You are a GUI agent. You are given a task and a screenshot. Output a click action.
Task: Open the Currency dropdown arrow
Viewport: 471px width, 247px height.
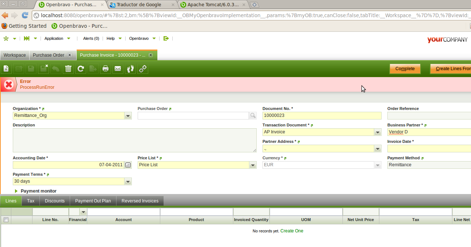(378, 165)
